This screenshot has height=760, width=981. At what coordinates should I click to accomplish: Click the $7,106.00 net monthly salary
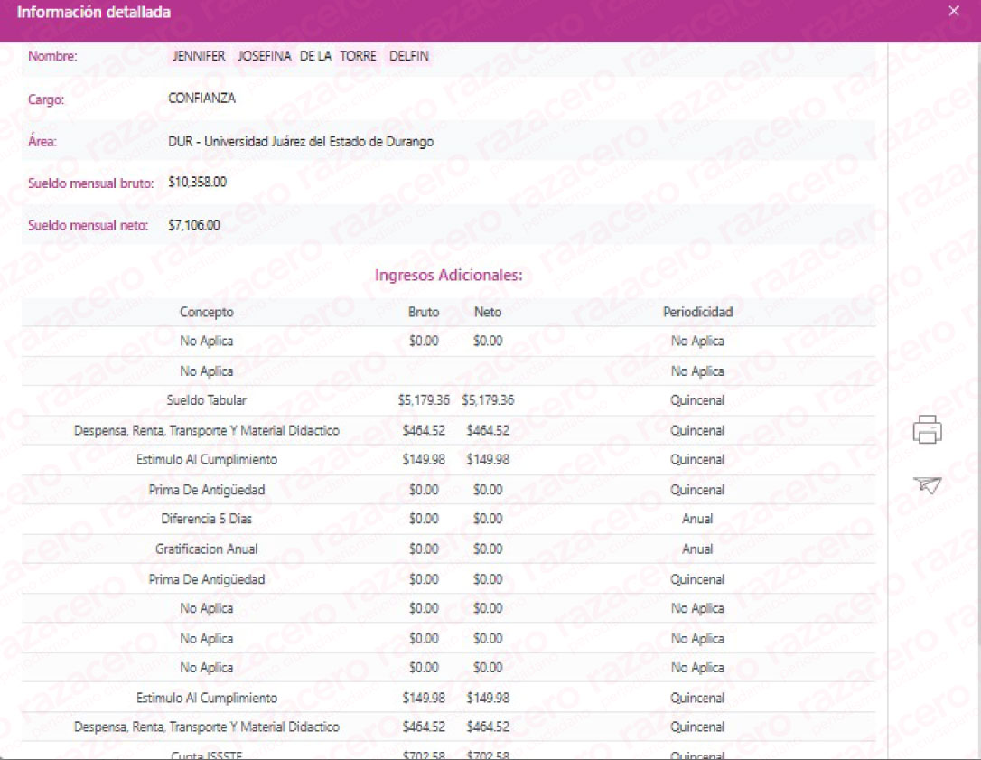(193, 225)
